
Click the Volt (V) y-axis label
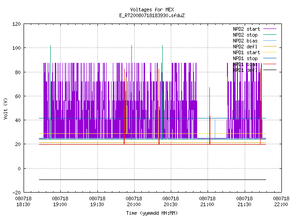(x=5, y=108)
